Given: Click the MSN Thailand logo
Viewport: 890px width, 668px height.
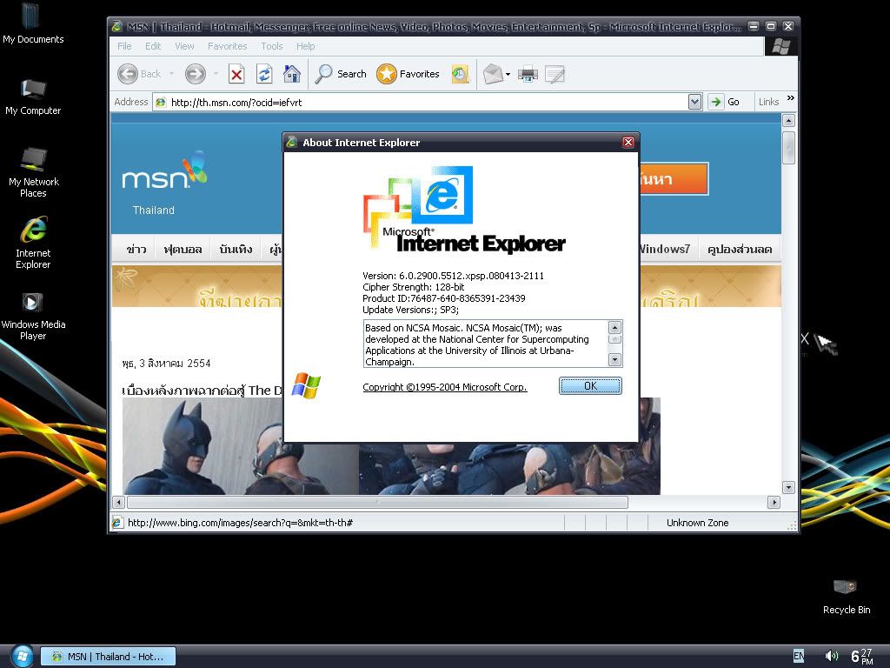Looking at the screenshot, I should (164, 183).
